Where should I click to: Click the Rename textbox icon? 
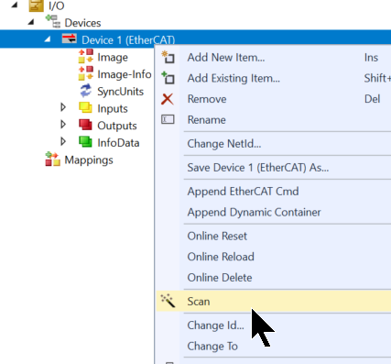tap(168, 119)
